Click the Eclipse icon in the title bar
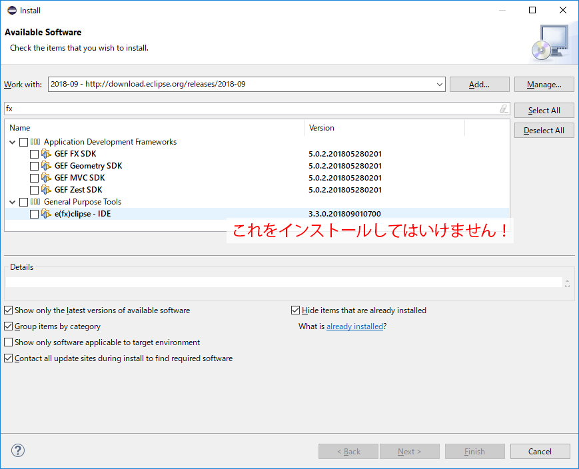The height and width of the screenshot is (469, 579). pyautogui.click(x=12, y=11)
